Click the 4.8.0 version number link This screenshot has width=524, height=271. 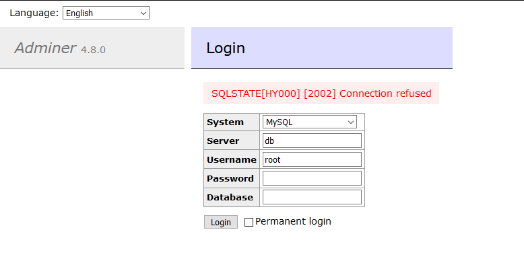tap(93, 50)
